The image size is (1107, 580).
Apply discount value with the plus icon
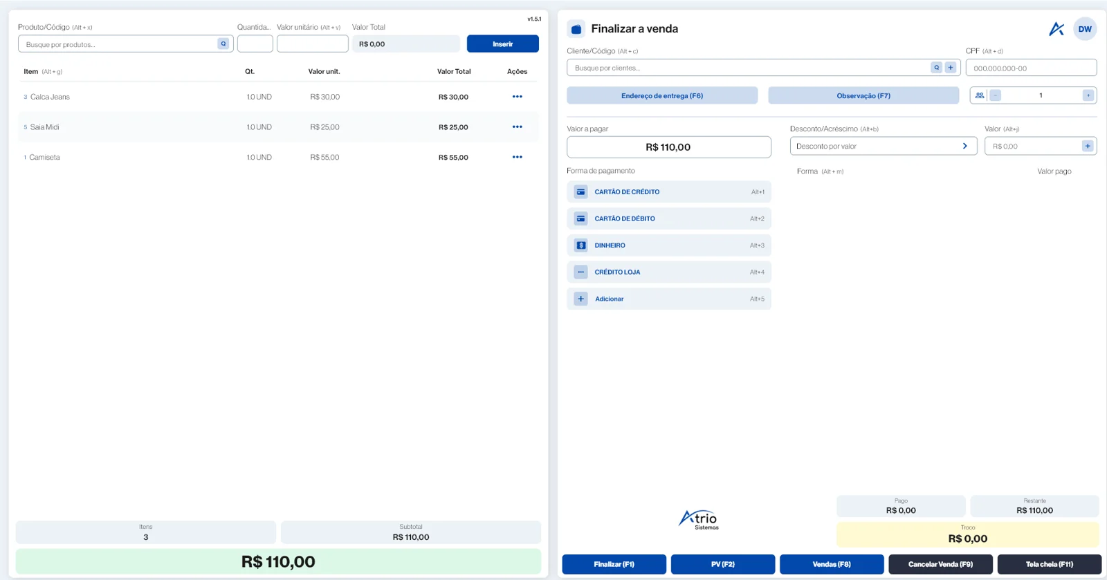pos(1088,146)
